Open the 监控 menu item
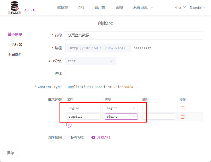This screenshot has height=162, width=211. [x=119, y=7]
